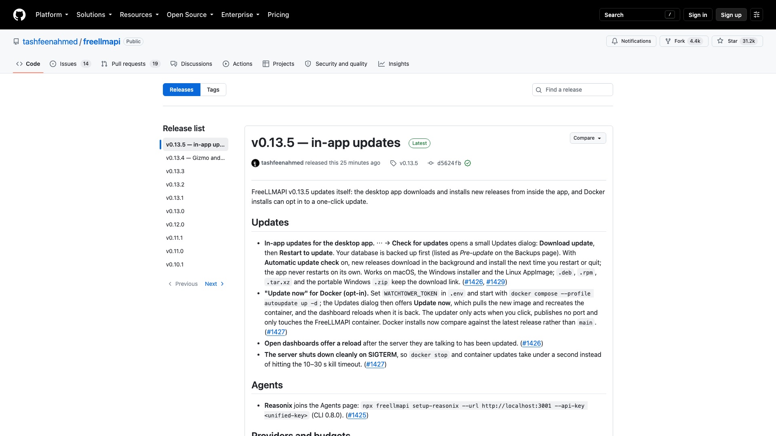Click the notifications bell icon
This screenshot has width=776, height=436.
[x=615, y=41]
